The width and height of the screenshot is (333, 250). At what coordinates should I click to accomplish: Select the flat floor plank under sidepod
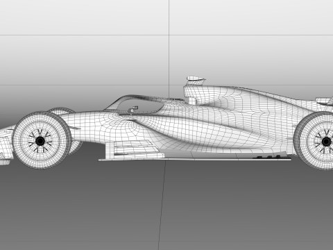tap(195, 159)
